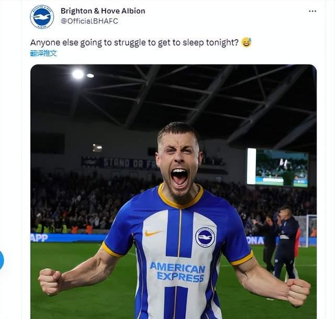Click the blue translate tweet link
The height and width of the screenshot is (319, 335).
tap(43, 53)
